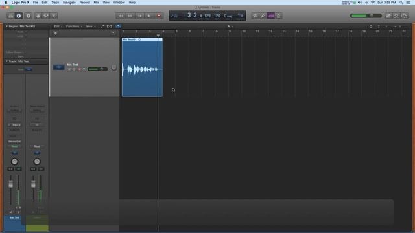Open Spotlight search in the menu bar
Screen dimensions: 415x233
tap(401, 3)
